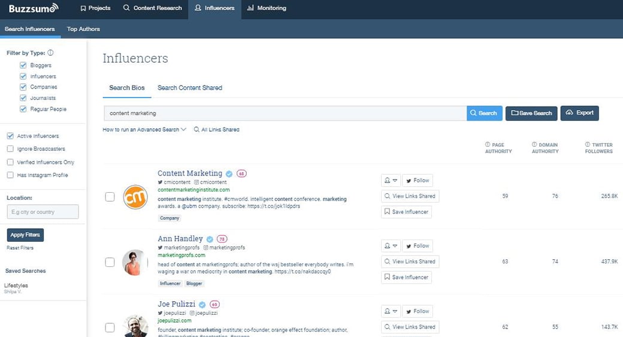Click Joe Pulizzi's verified badge icon
The width and height of the screenshot is (623, 337).
pyautogui.click(x=202, y=304)
